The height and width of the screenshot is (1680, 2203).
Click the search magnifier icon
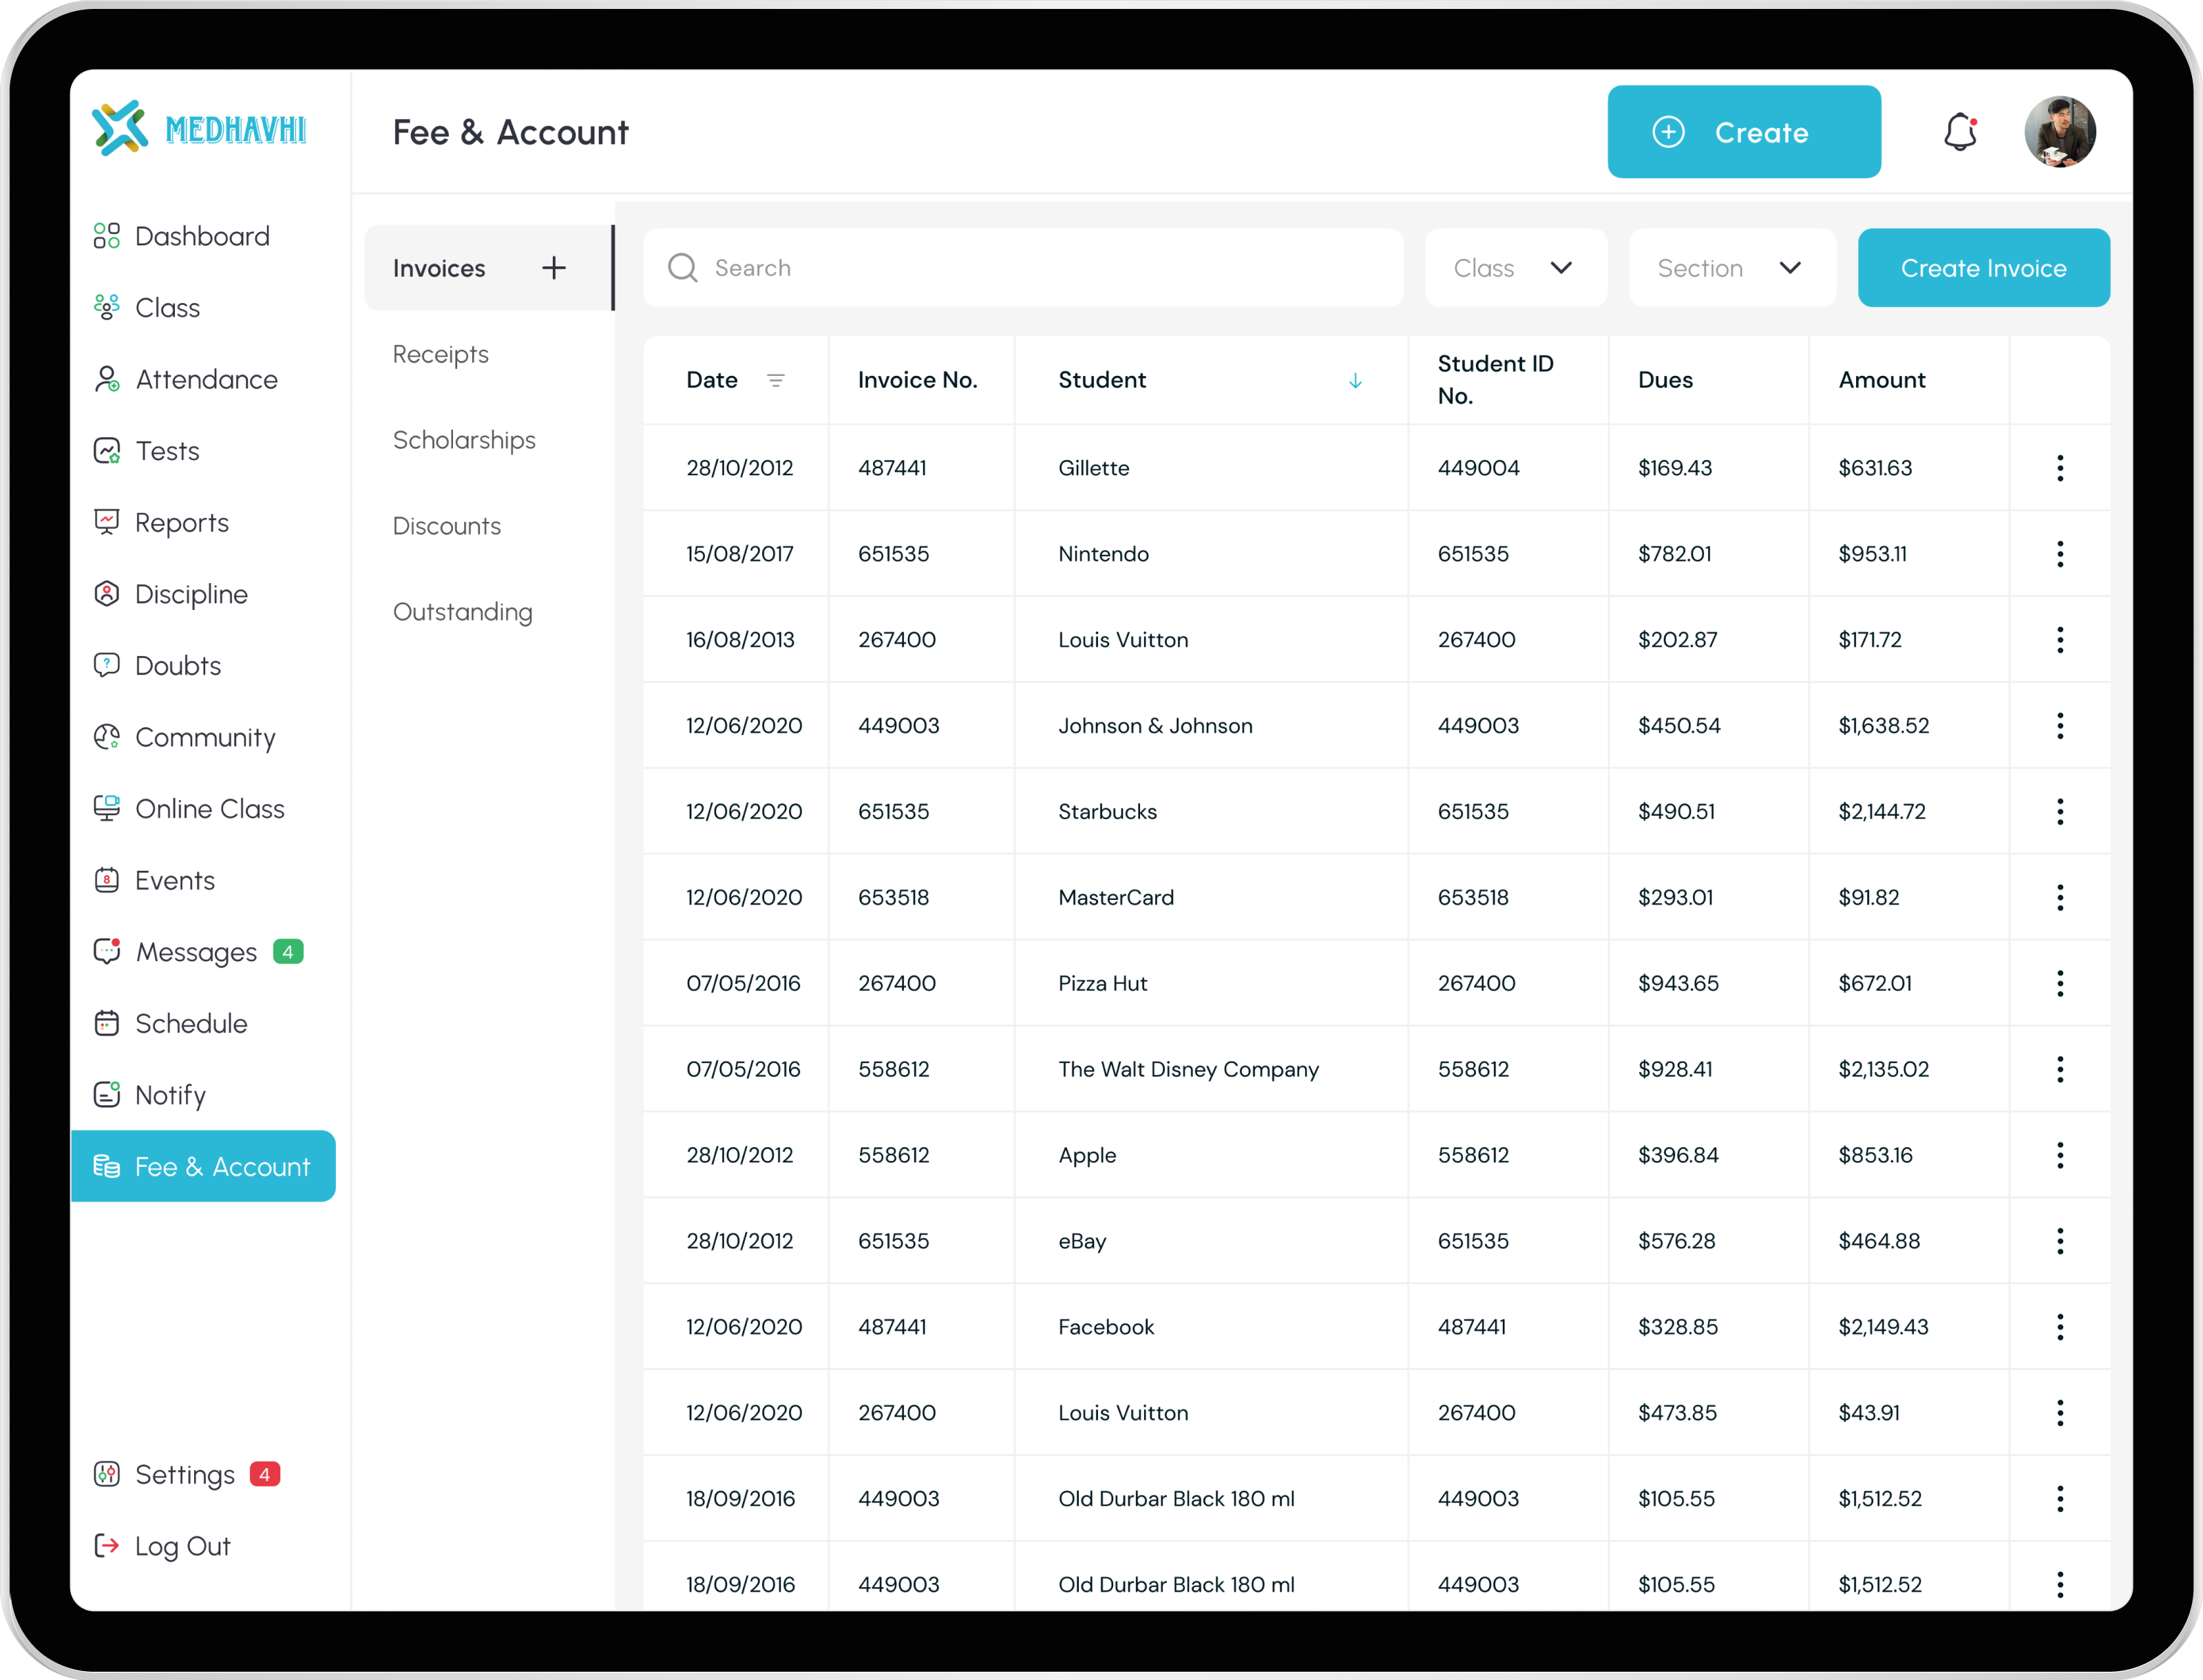click(x=683, y=267)
